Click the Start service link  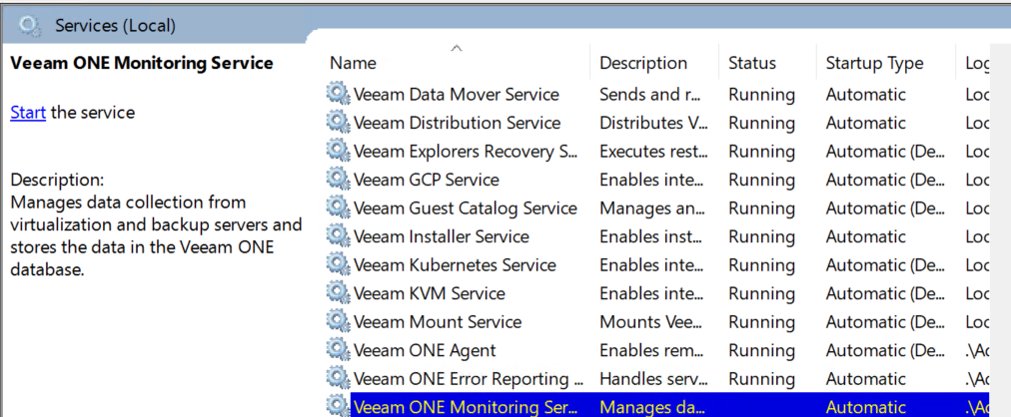[28, 113]
